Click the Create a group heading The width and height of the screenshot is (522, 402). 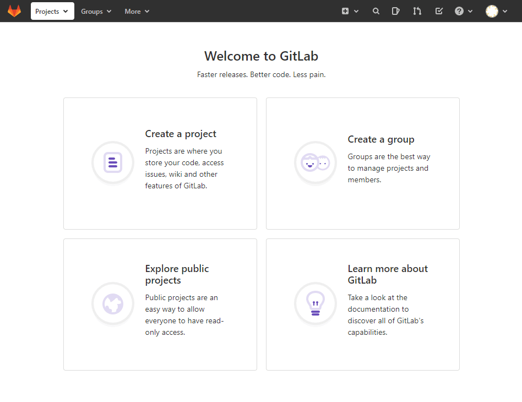(381, 139)
